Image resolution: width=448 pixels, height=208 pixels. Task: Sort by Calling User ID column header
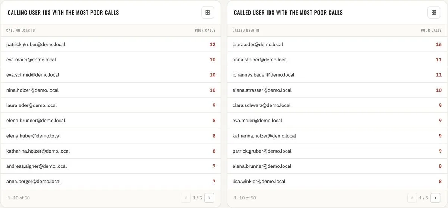pos(21,30)
